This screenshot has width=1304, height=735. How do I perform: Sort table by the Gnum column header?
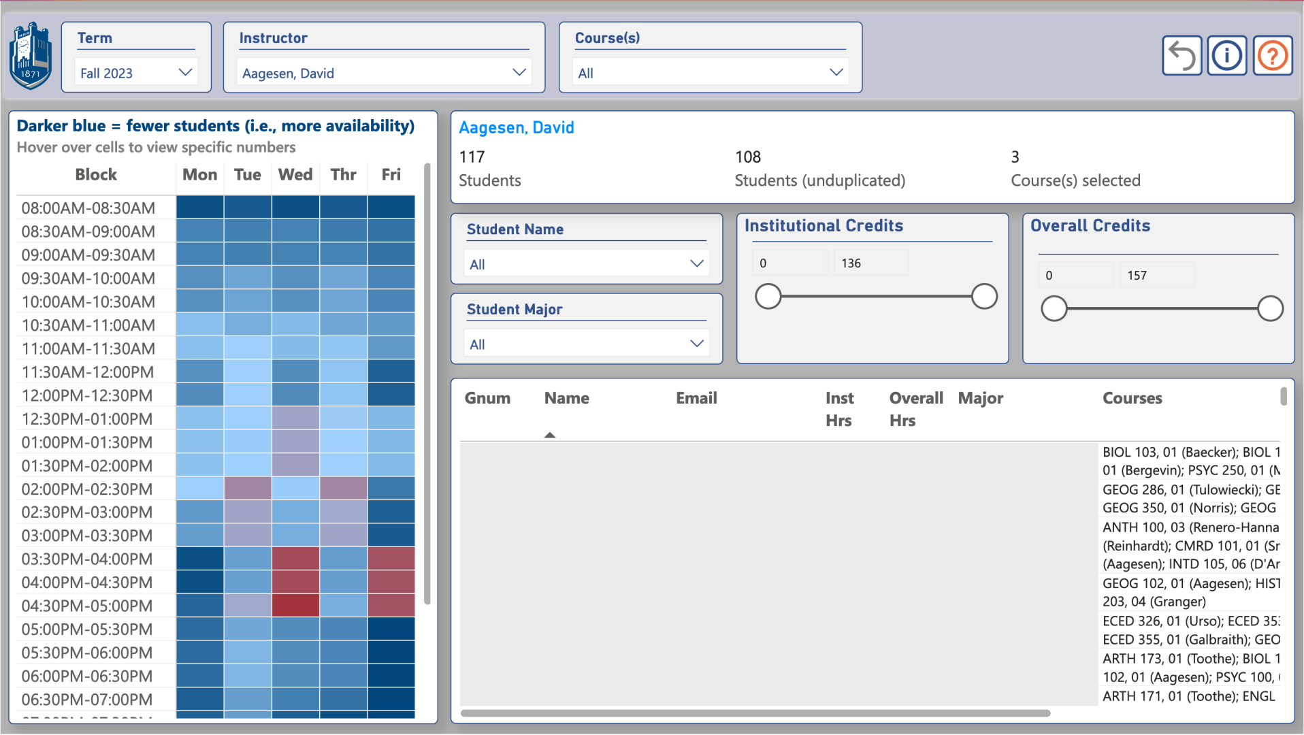(487, 398)
